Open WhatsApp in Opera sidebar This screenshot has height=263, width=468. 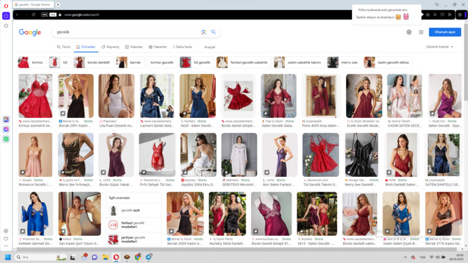pos(6,139)
